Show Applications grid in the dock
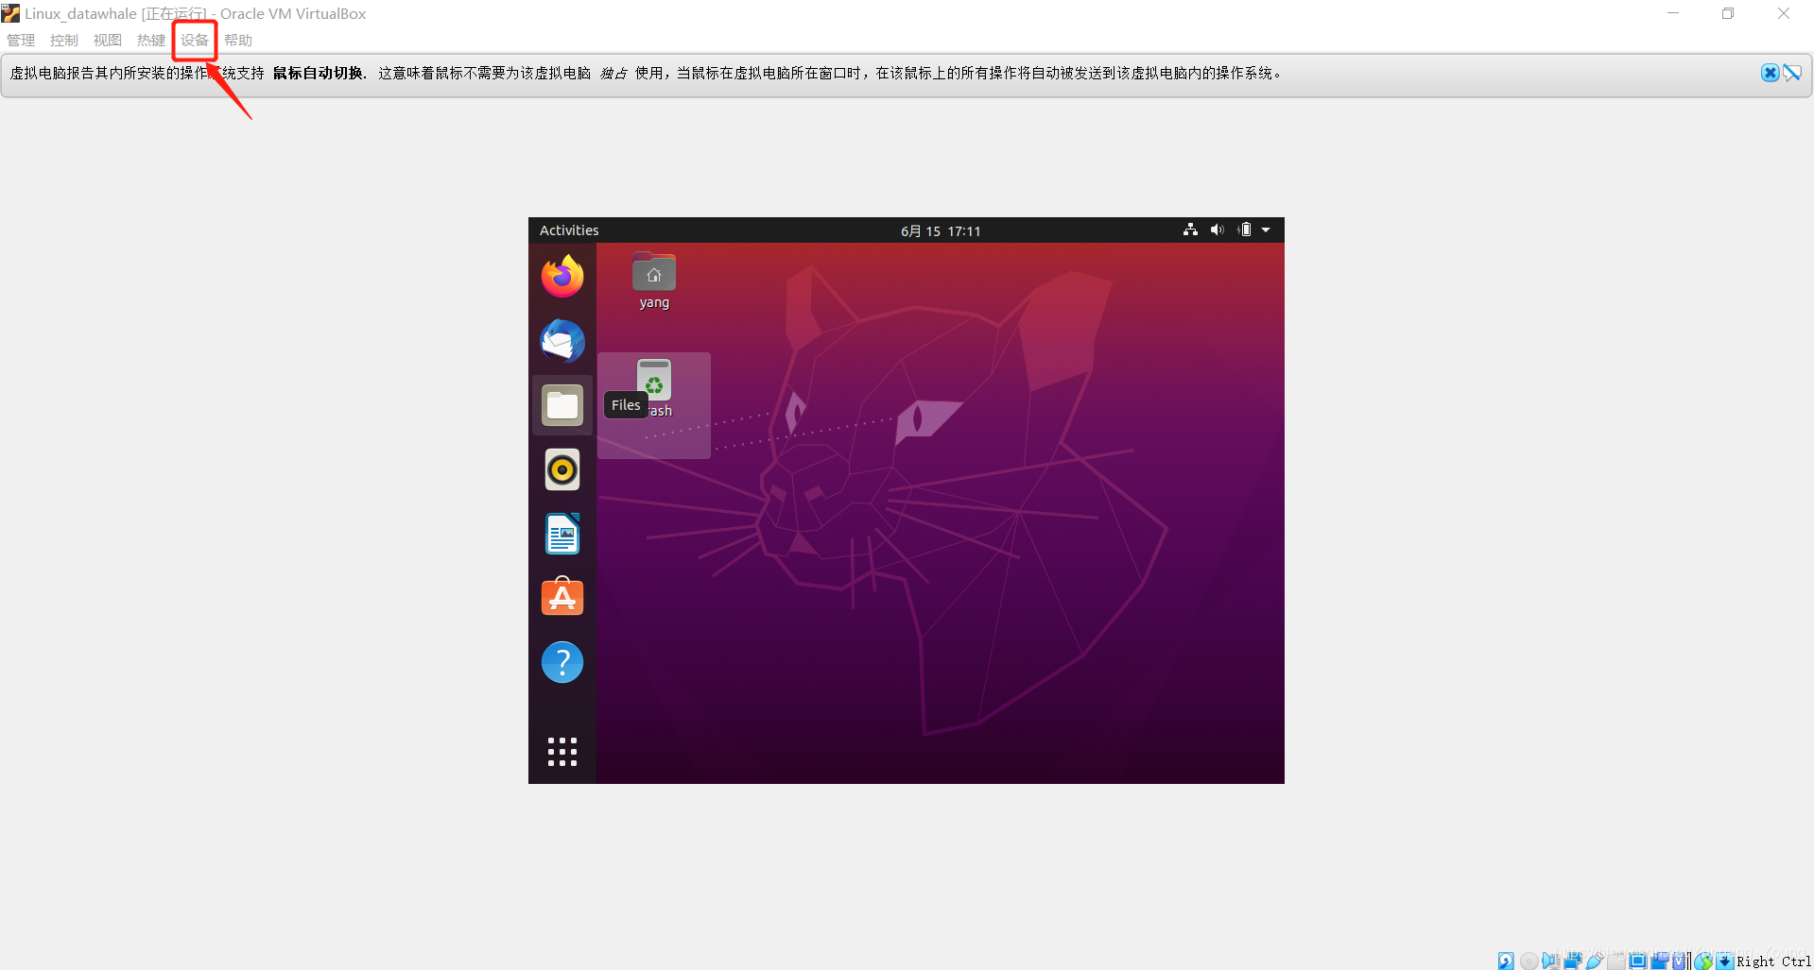The height and width of the screenshot is (970, 1814). 562,752
